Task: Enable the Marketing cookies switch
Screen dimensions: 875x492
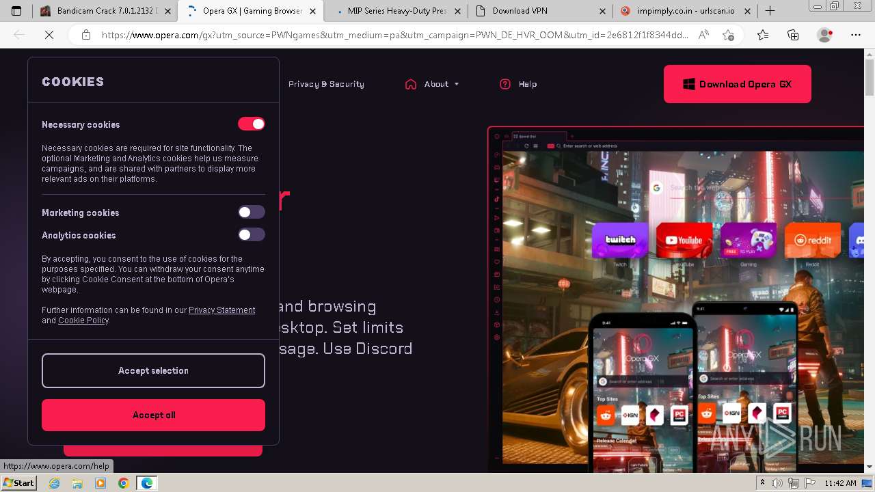Action: coord(251,212)
